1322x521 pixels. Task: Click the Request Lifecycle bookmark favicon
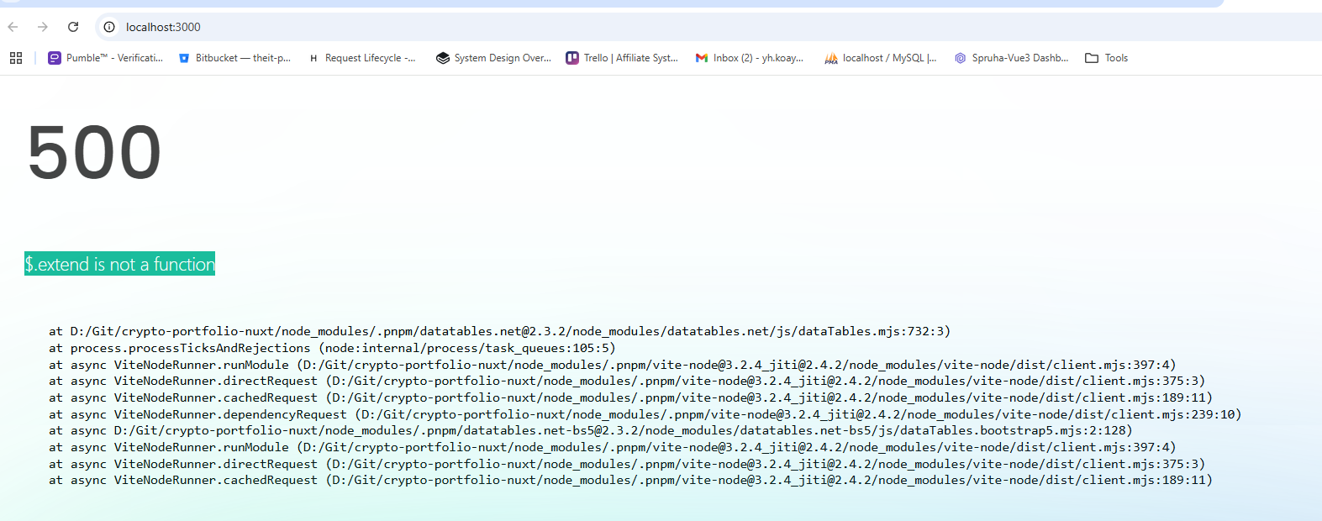point(313,58)
